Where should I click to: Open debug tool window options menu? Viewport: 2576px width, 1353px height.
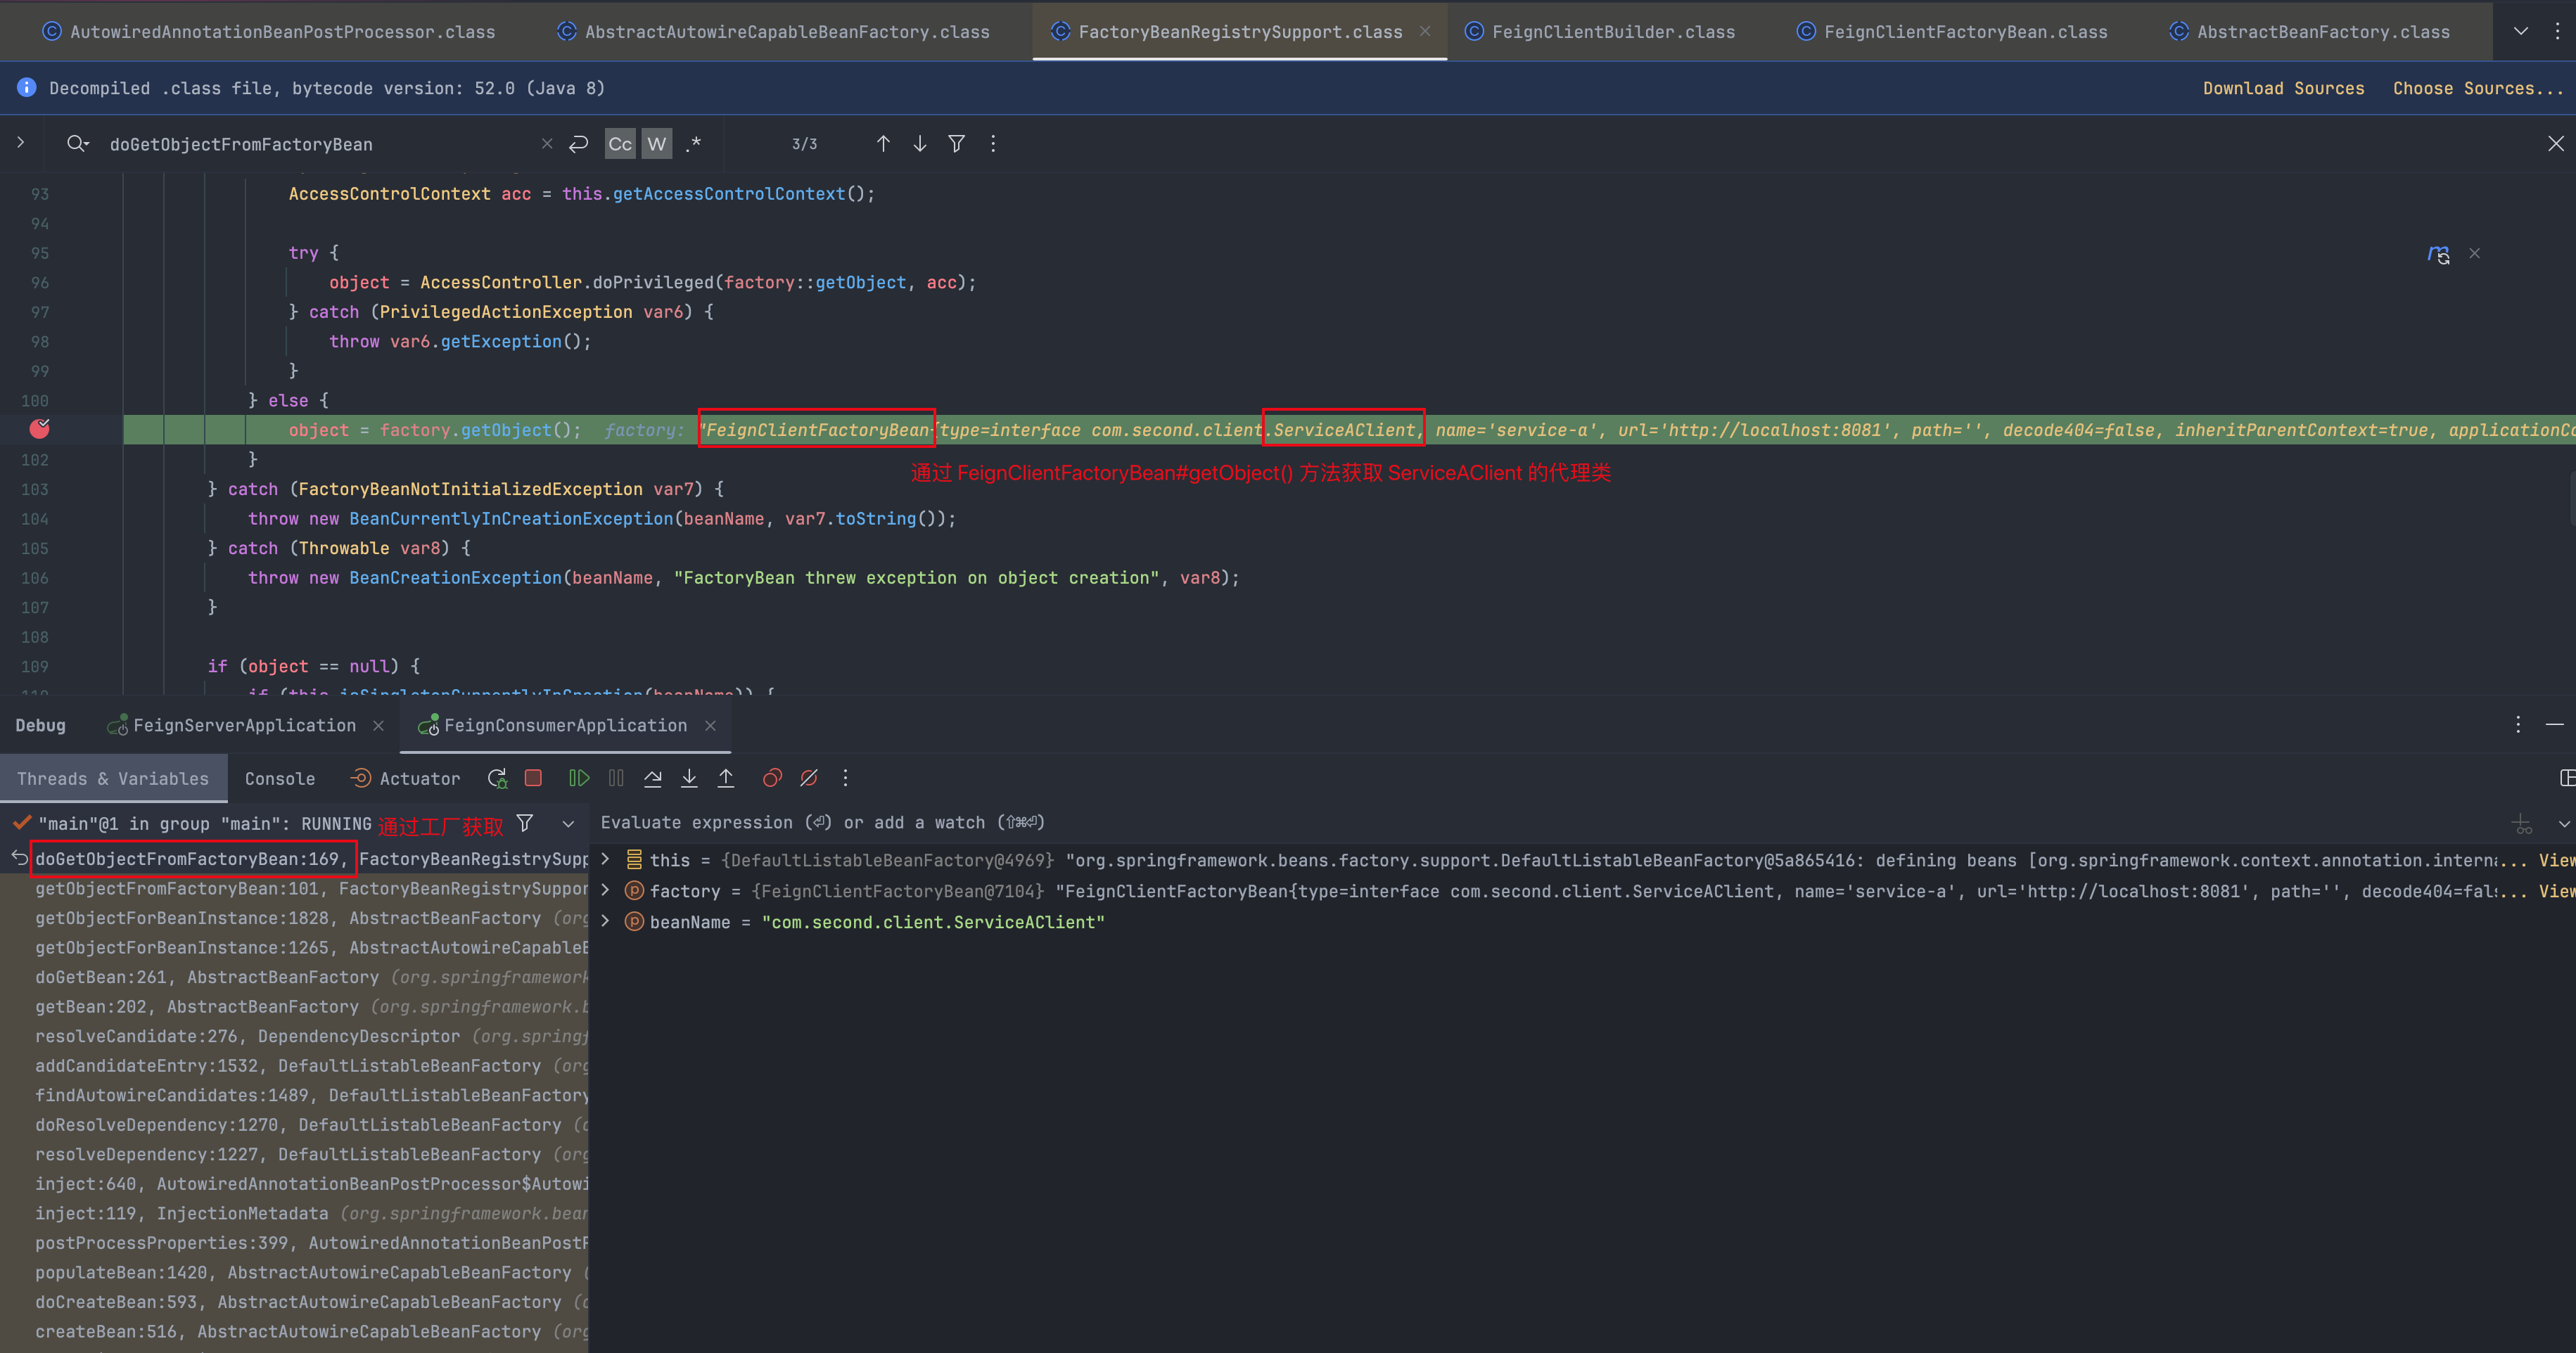click(2518, 725)
